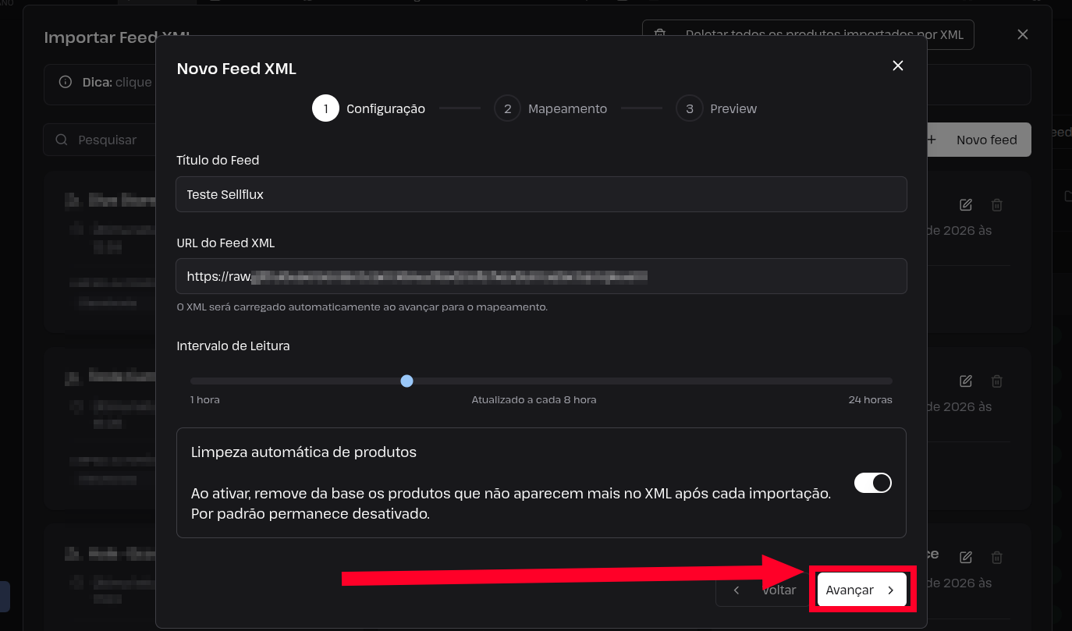
Task: Click the Avançar button
Action: point(862,590)
